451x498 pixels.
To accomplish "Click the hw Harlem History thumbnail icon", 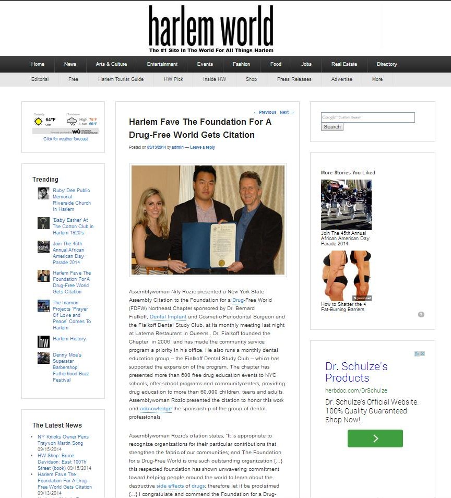I will click(x=43, y=342).
